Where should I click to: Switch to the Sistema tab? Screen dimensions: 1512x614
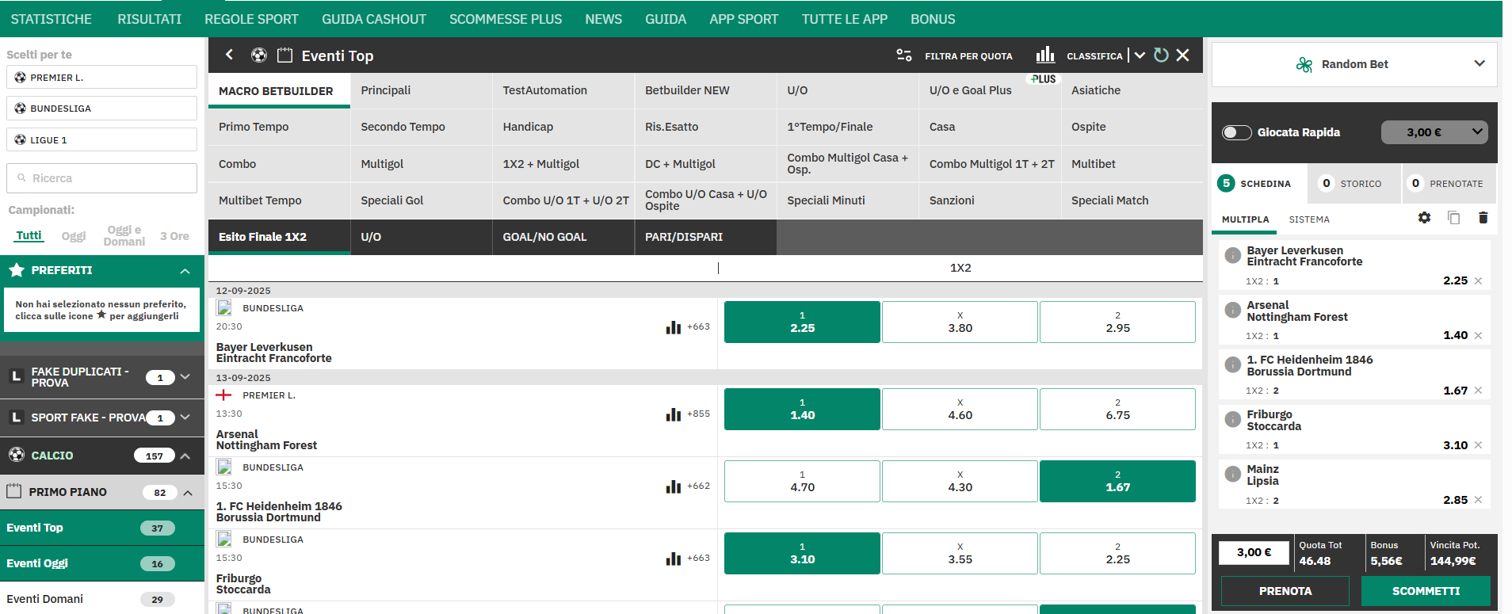(x=1309, y=219)
